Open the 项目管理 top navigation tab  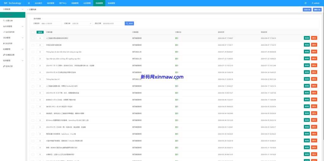(50, 3)
